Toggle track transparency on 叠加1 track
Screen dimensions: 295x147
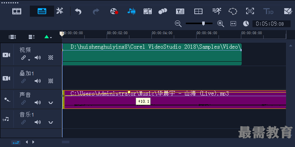point(51,81)
